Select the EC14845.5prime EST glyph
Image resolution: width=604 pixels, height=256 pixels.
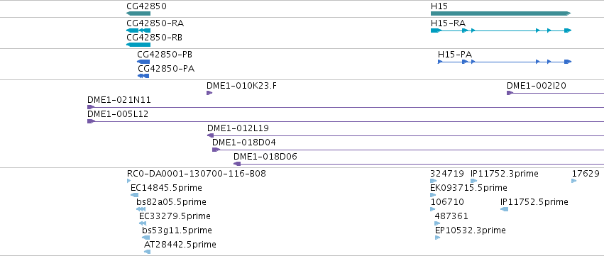(134, 195)
